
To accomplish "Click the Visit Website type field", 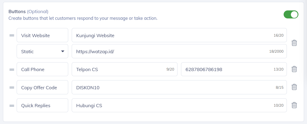I will coord(42,35).
